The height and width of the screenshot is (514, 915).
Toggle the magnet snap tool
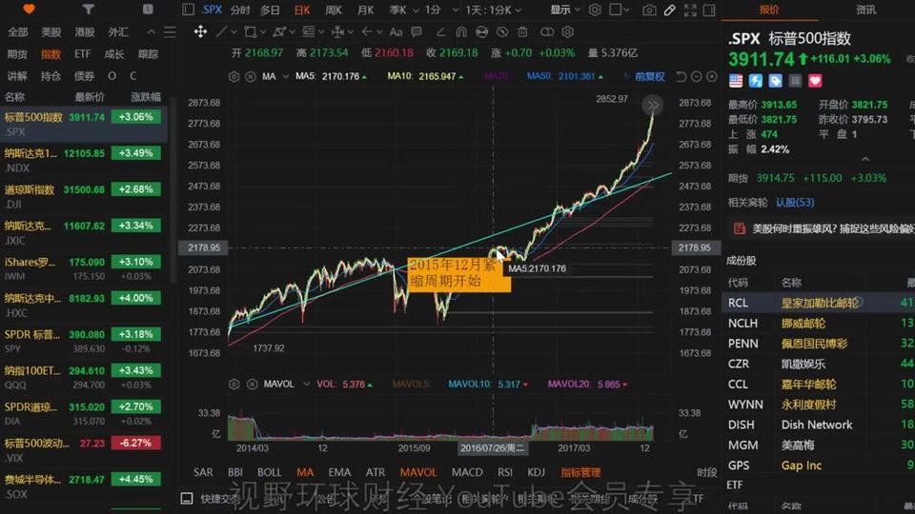tap(461, 31)
